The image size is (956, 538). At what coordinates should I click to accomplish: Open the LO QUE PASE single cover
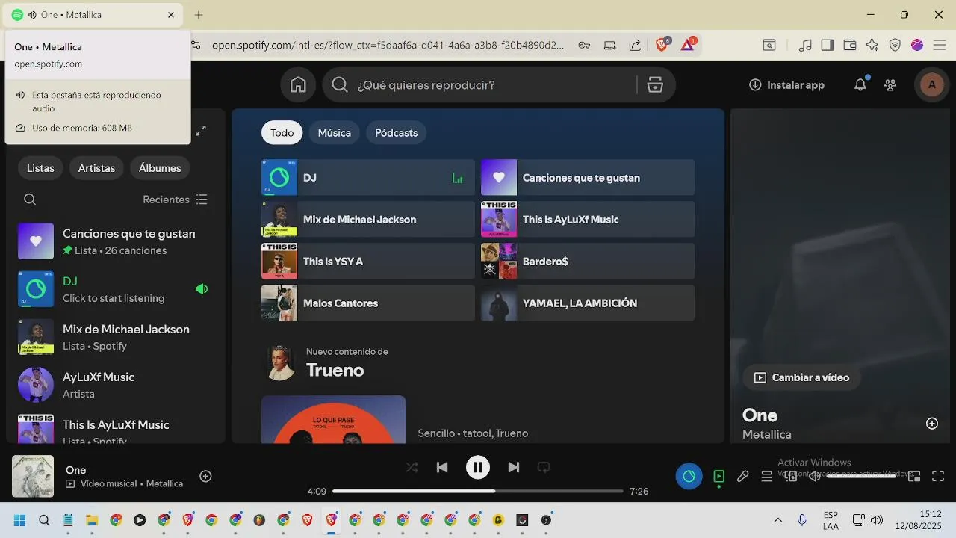click(334, 419)
